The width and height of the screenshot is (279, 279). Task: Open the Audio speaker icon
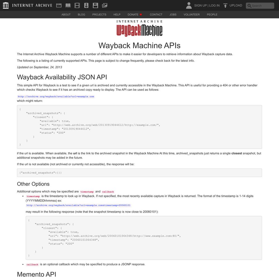(86, 6)
